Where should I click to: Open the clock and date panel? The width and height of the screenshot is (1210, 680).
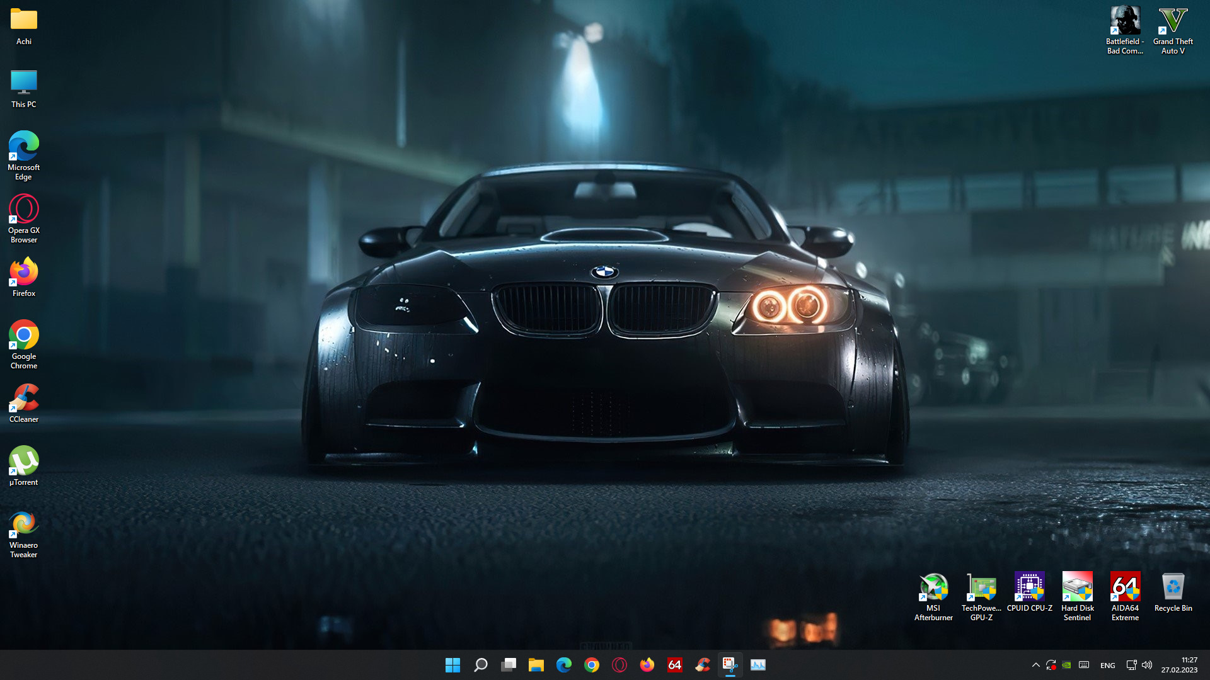point(1179,665)
